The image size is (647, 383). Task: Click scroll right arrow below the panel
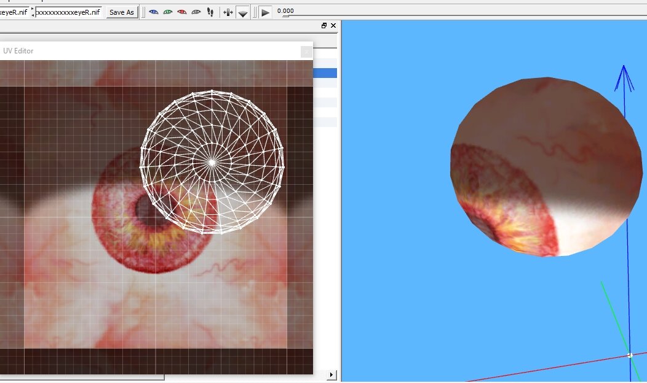click(331, 375)
